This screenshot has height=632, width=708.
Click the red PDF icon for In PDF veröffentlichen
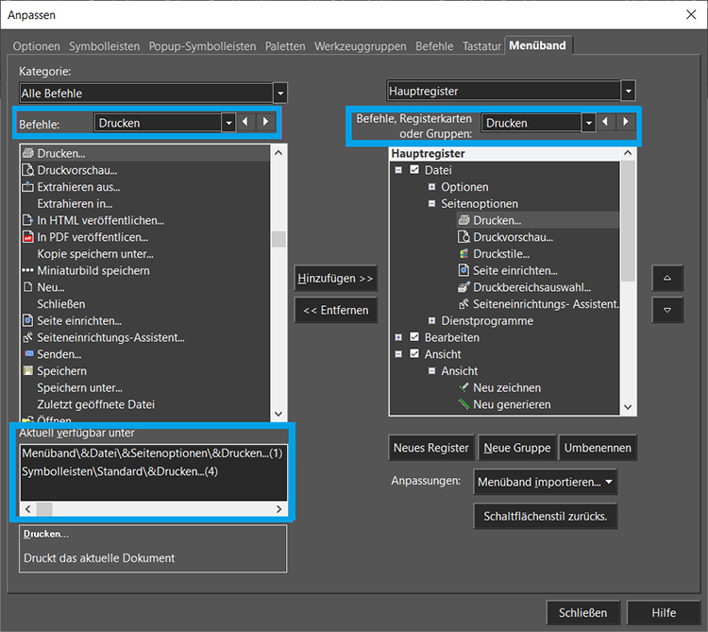tap(28, 237)
